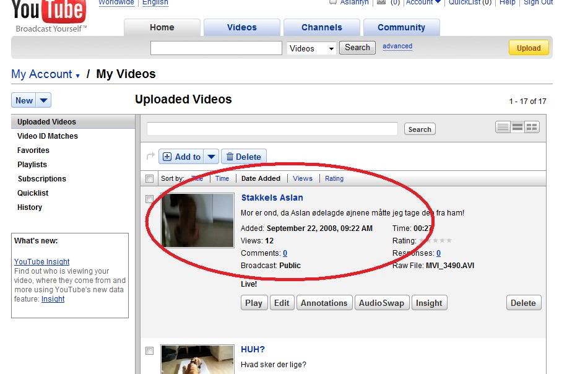Click the Help link
The width and height of the screenshot is (567, 374).
508,2
